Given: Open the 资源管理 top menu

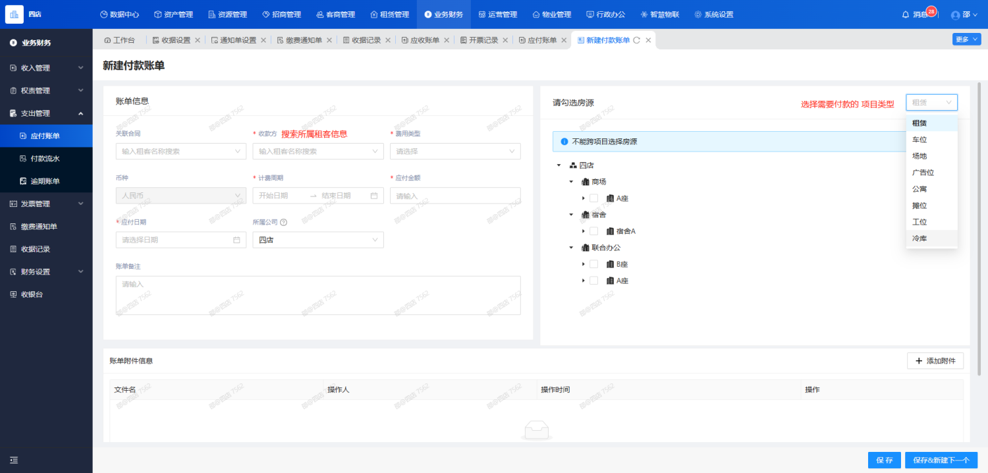Looking at the screenshot, I should pyautogui.click(x=227, y=14).
